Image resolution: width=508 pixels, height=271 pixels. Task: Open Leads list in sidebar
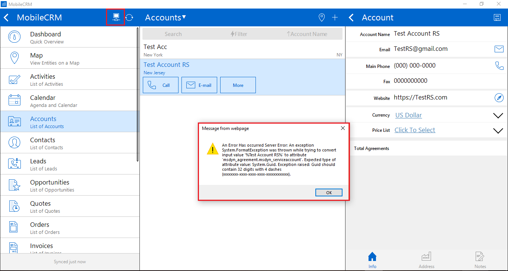(70, 164)
